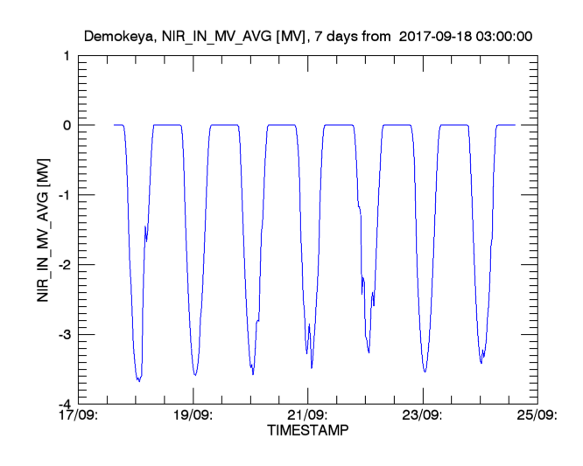Click the first trough of the blue curve
This screenshot has height=466, width=583.
pos(138,380)
